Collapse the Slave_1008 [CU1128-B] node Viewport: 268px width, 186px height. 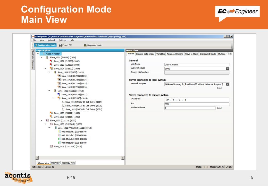pos(45,124)
